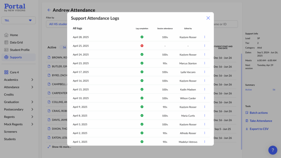281x158 pixels.
Task: Click green completion checkmark for April 23
Action: point(142,63)
